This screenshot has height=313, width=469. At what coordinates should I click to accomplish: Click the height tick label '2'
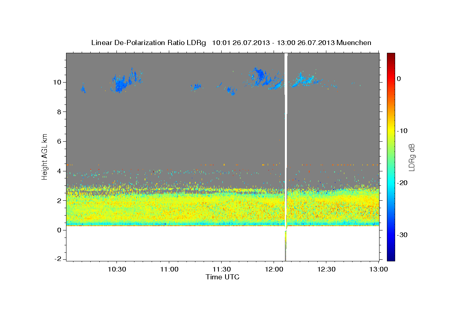60,200
